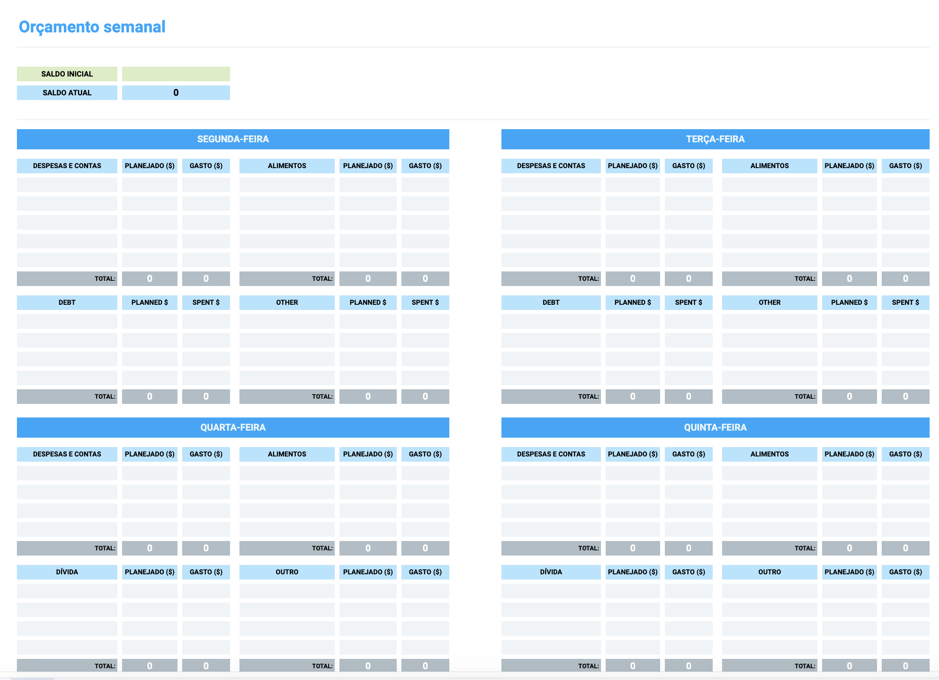
Task: Select the Saldo Atual value cell showing 0
Action: tap(176, 93)
